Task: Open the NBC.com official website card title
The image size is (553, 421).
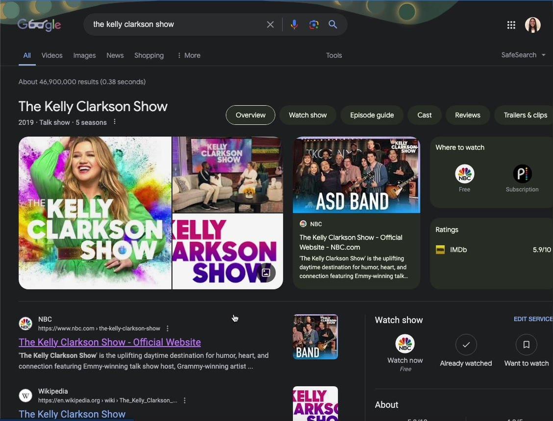Action: coord(351,242)
